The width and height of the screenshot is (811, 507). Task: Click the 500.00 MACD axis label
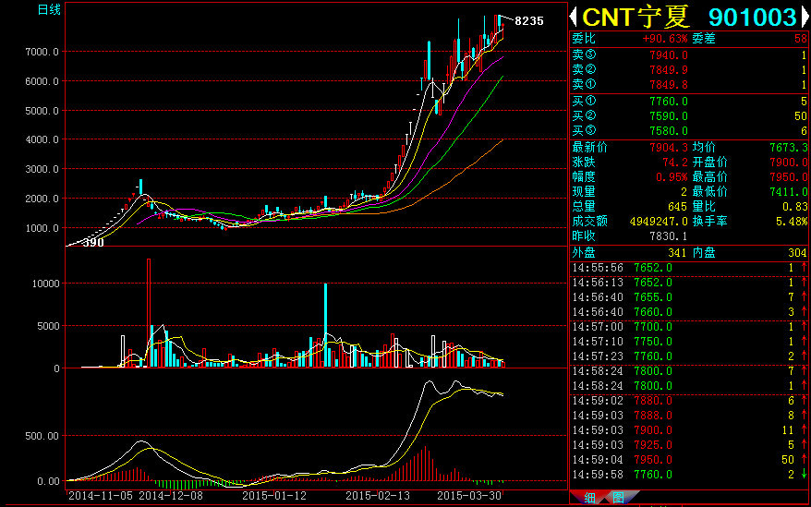click(42, 436)
